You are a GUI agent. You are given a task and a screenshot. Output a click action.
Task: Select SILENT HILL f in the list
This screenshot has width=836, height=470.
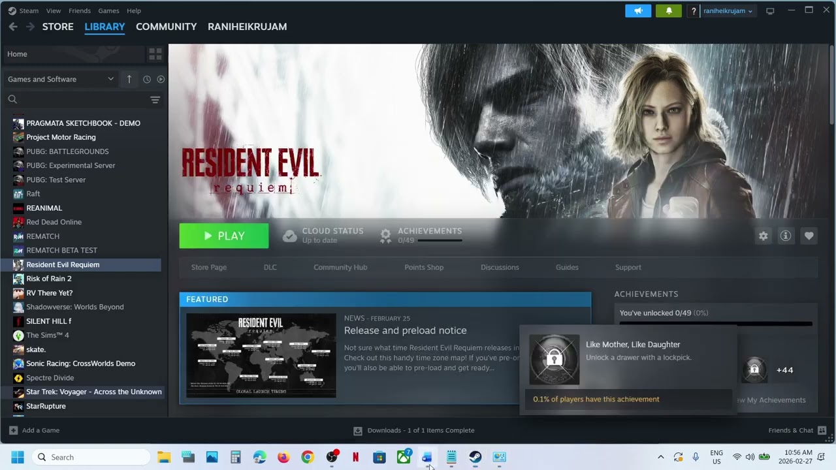[x=49, y=321]
